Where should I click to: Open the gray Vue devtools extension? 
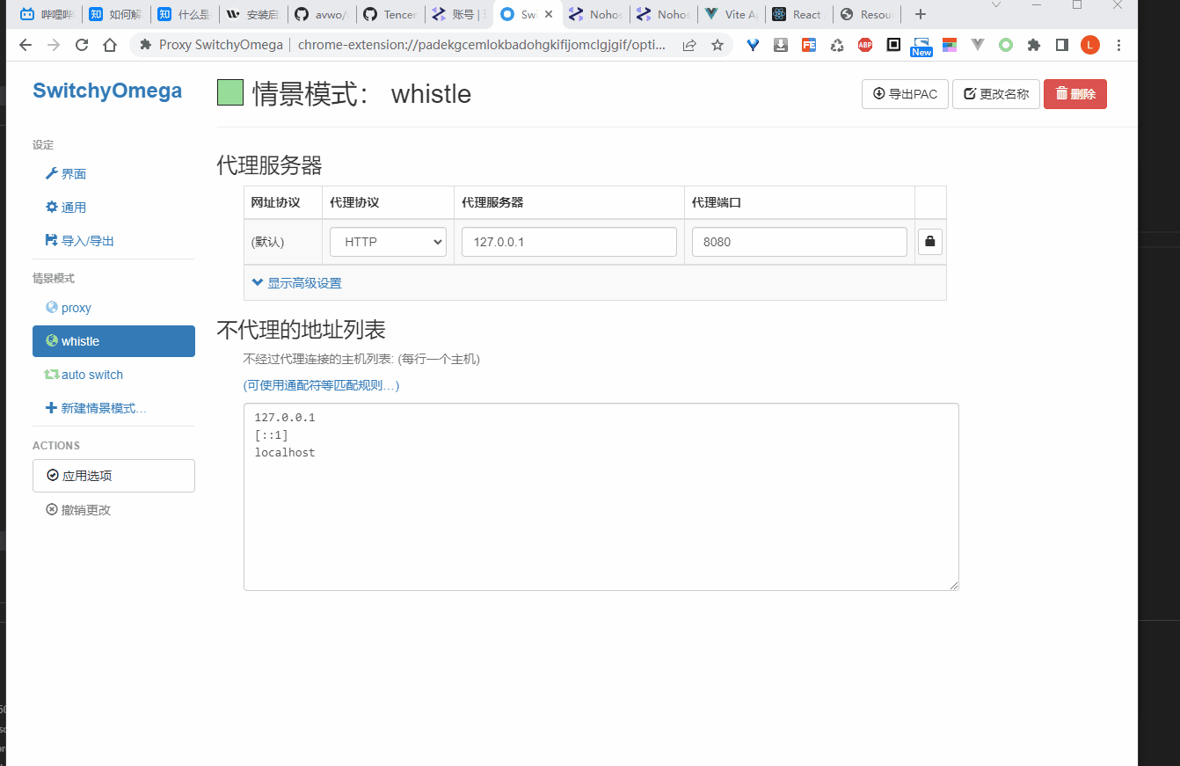[x=978, y=45]
